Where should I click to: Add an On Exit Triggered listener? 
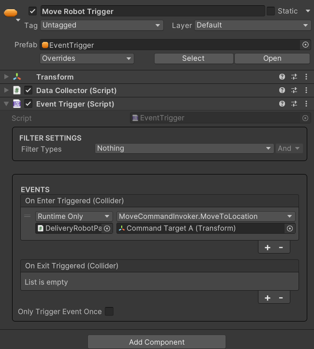click(x=268, y=298)
